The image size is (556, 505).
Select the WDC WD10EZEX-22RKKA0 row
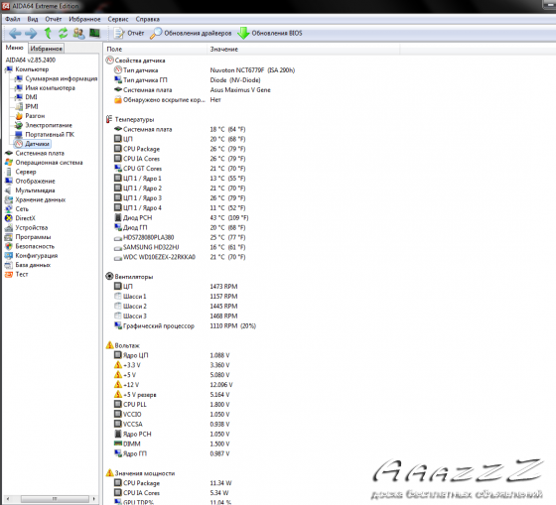[x=180, y=257]
